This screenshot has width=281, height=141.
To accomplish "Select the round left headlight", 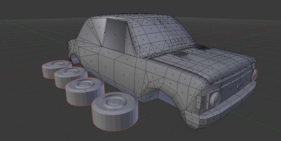I will point(215,98).
